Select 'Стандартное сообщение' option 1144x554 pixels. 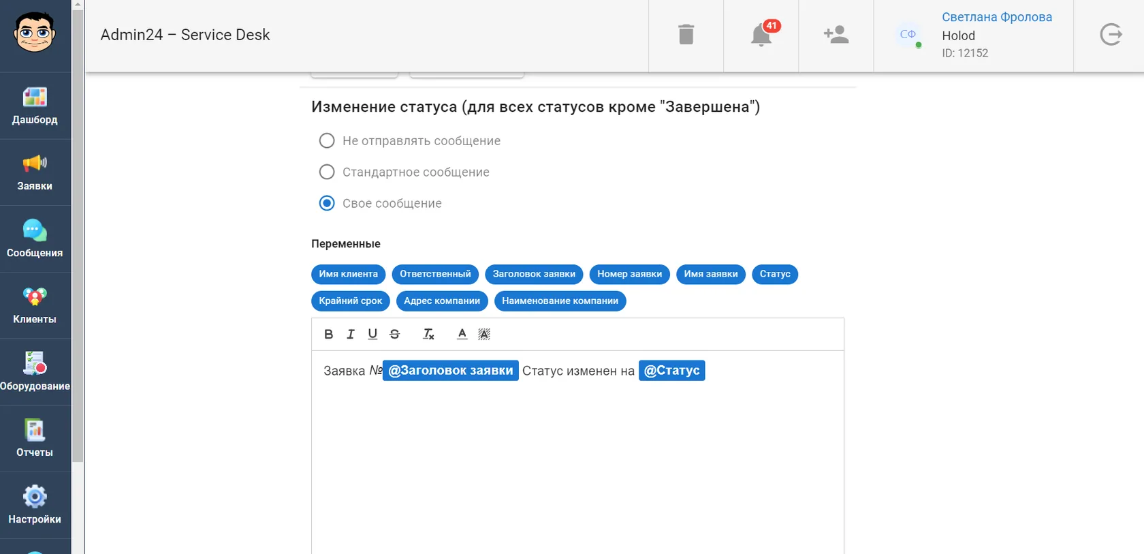[404, 172]
